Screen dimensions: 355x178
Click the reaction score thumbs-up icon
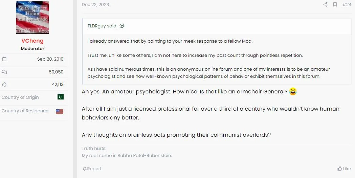tap(4, 85)
